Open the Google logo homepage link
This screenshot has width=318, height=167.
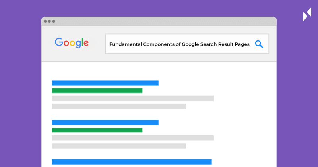72,43
